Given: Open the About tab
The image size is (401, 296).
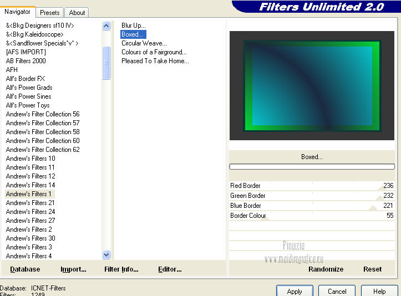Looking at the screenshot, I should [77, 13].
